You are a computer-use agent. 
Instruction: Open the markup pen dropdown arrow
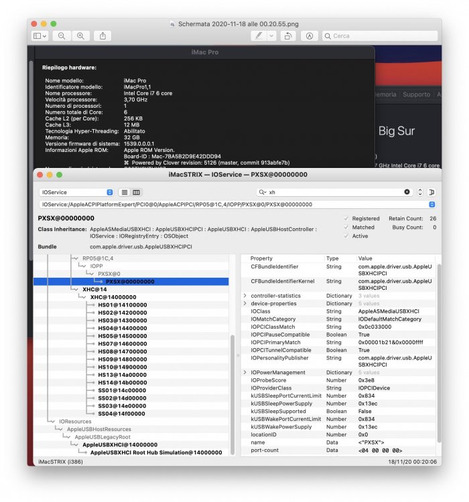coord(271,36)
